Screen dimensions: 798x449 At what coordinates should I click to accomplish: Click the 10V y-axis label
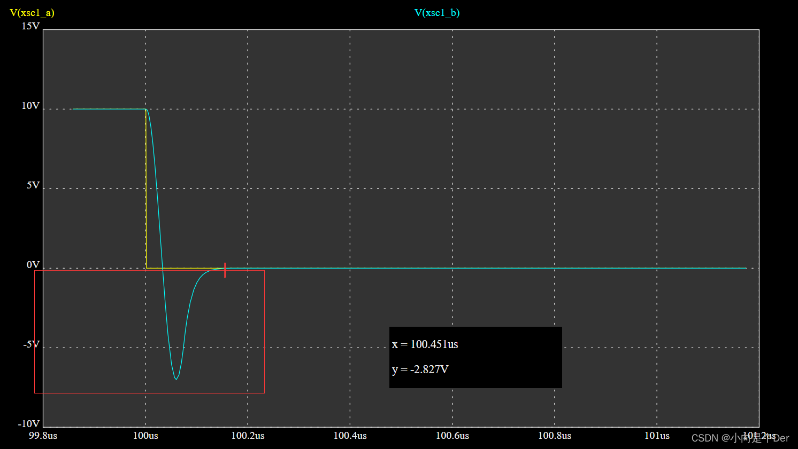click(30, 106)
